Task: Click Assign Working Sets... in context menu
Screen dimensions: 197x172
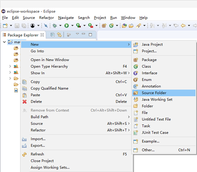Action: point(76,167)
